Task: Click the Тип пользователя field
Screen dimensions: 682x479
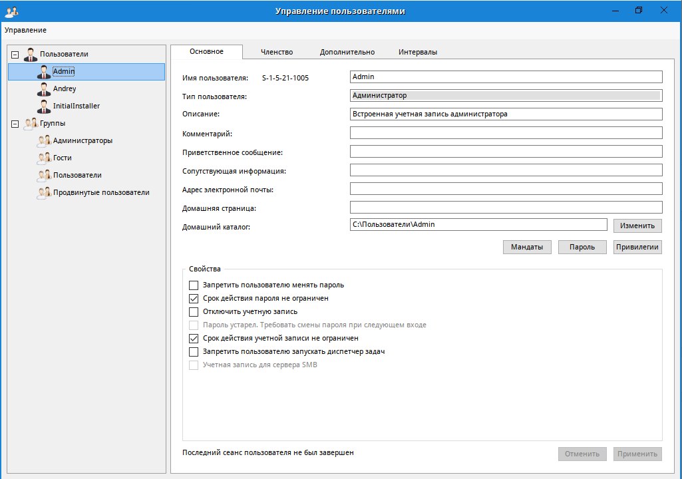Action: click(506, 96)
